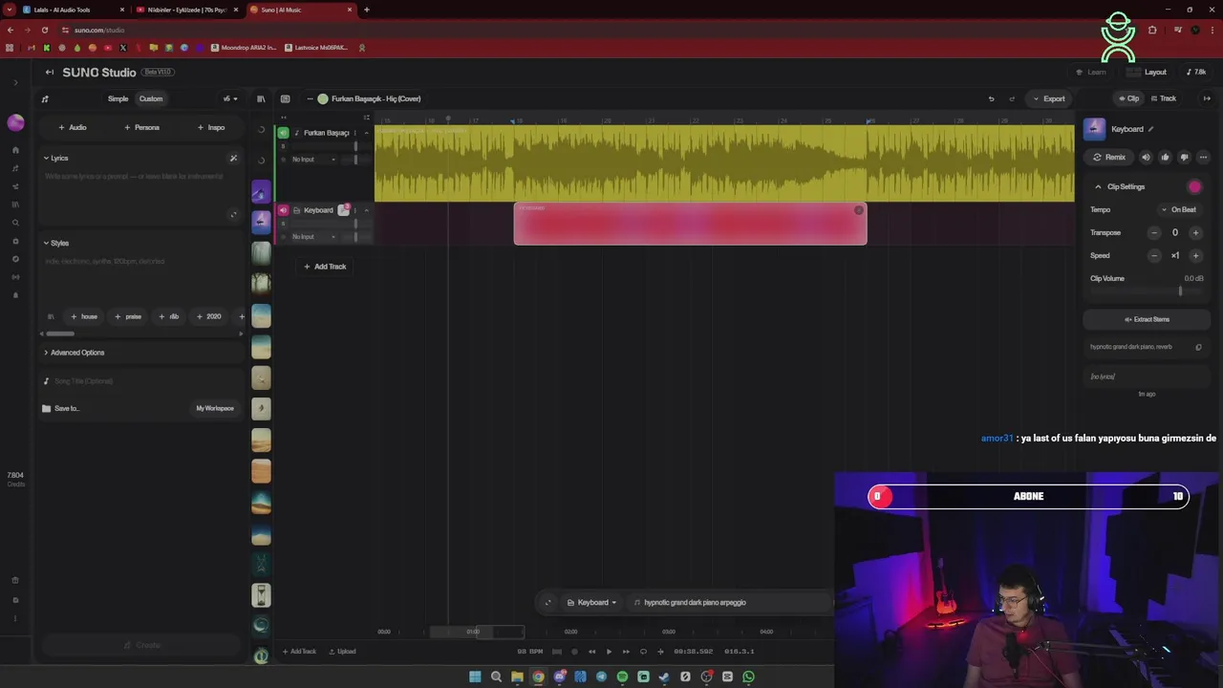Mute the Keyboard track
The width and height of the screenshot is (1223, 688).
coord(283,210)
